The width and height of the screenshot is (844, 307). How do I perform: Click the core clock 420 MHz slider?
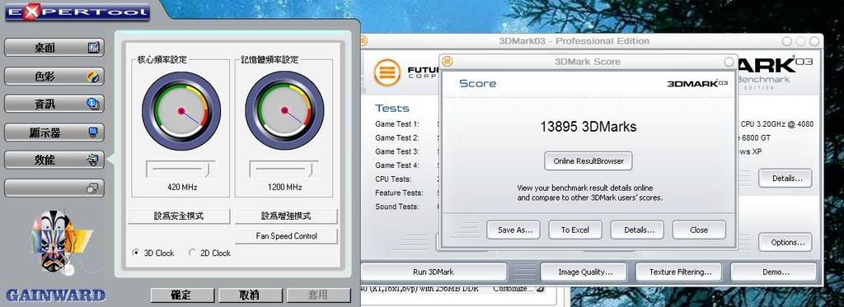pyautogui.click(x=181, y=169)
